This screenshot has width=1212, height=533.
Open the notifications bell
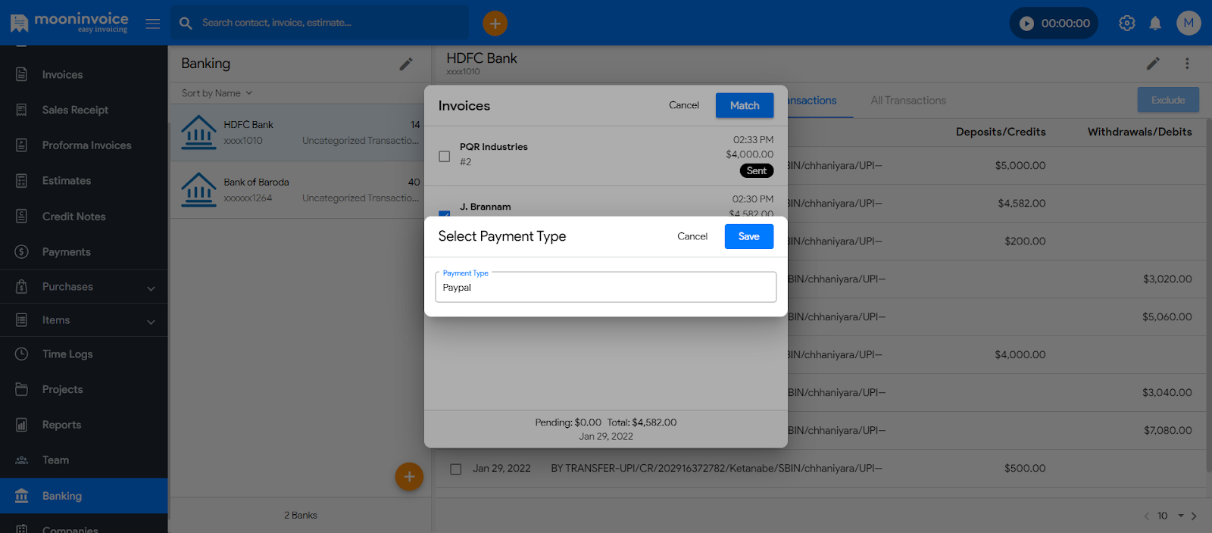pyautogui.click(x=1155, y=23)
